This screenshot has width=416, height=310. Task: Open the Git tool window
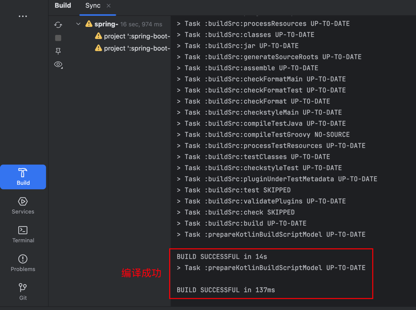tap(23, 291)
